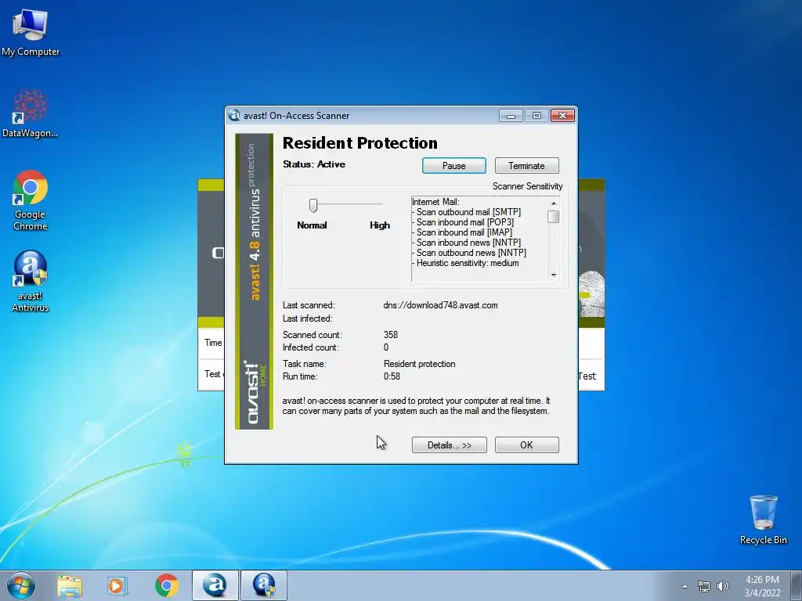Click the avast icon in the dialog title bar
The image size is (802, 601).
coord(234,116)
